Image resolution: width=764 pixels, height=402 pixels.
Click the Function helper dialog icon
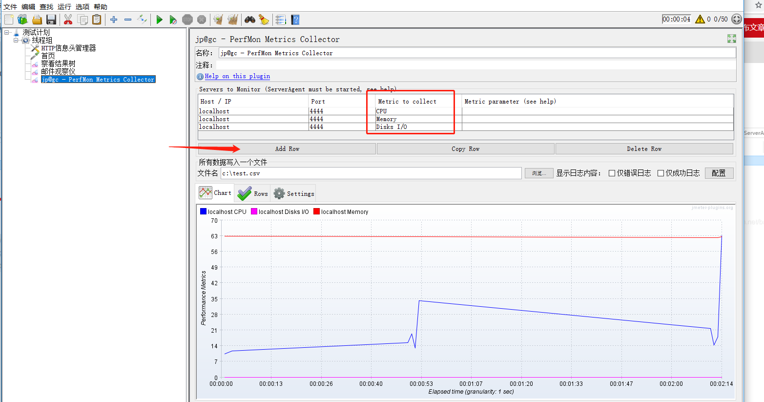point(281,20)
